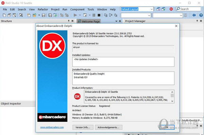
Task: Open dropdown arrow next to Run button
Action: (x=80, y=15)
